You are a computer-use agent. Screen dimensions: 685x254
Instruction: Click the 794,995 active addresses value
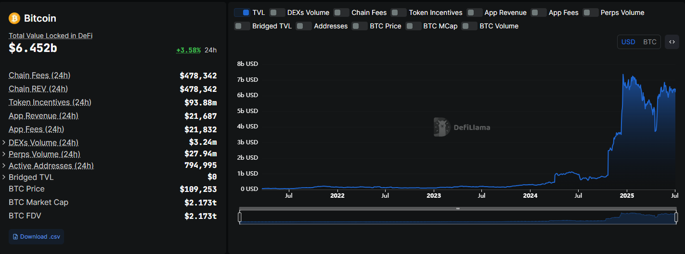coord(200,166)
